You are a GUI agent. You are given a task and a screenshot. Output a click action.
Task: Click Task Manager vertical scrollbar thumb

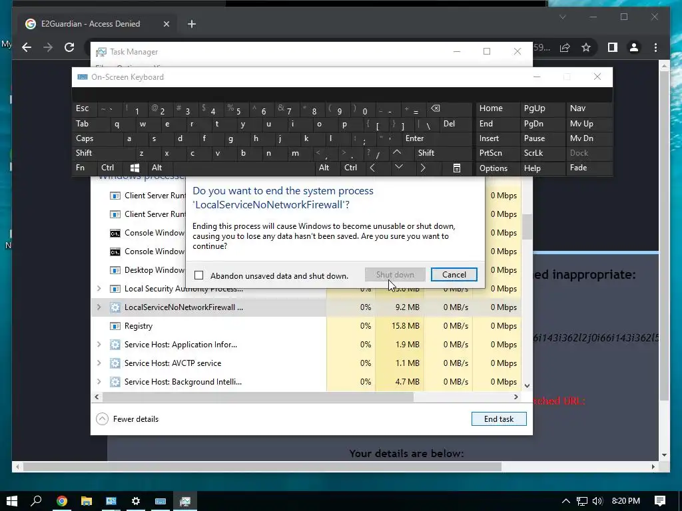pyautogui.click(x=527, y=227)
